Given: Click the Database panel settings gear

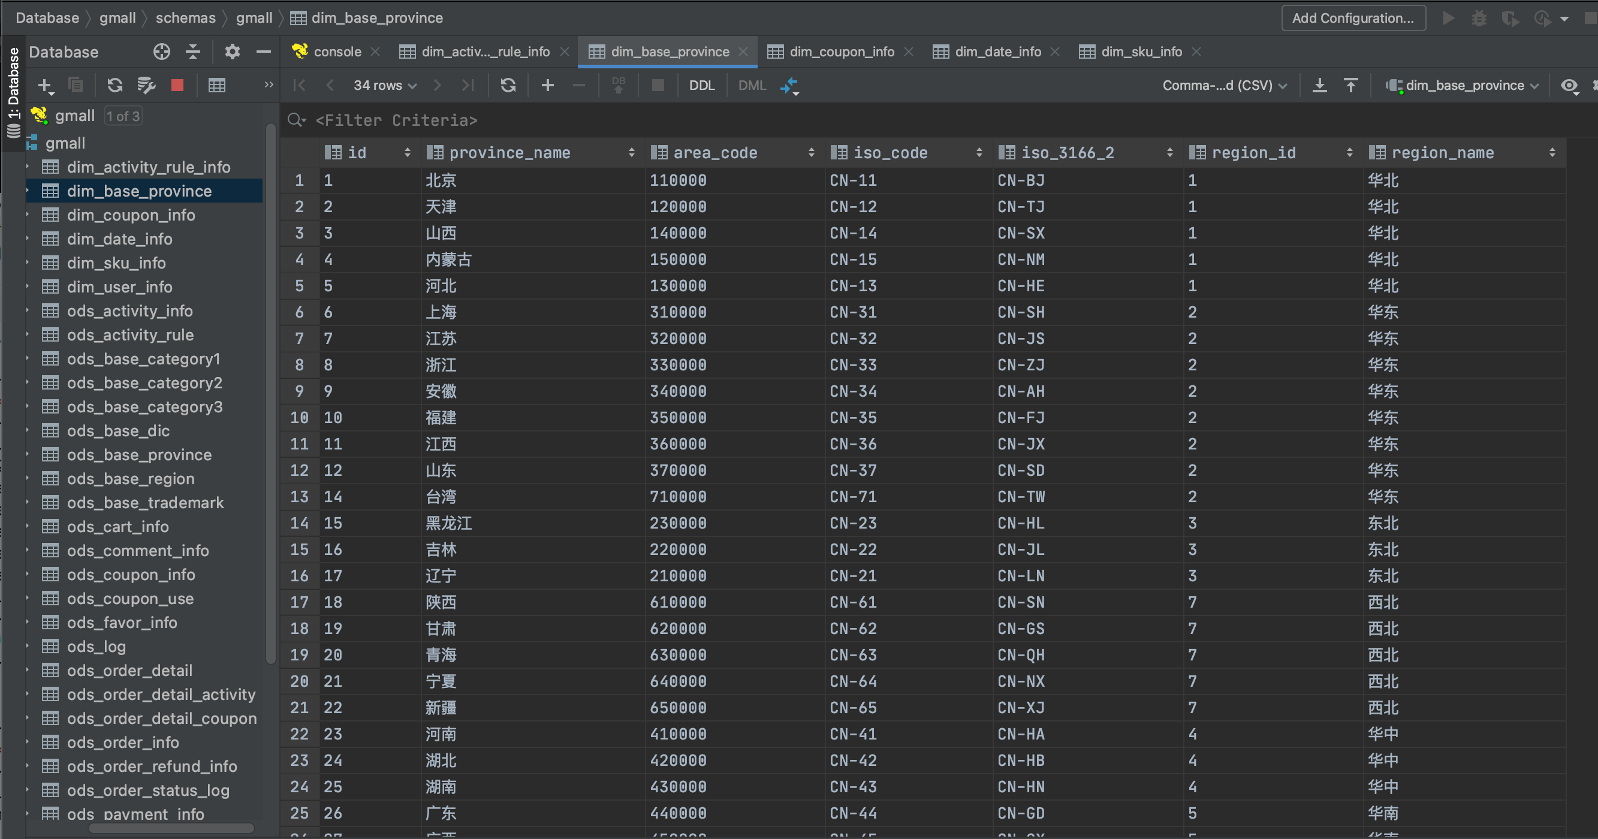Looking at the screenshot, I should click(232, 52).
